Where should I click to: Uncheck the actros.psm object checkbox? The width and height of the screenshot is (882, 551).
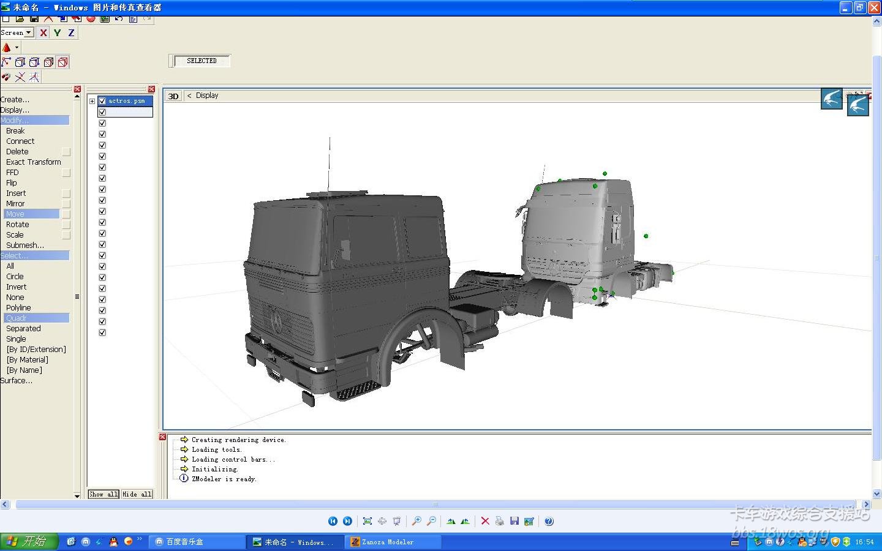point(102,101)
